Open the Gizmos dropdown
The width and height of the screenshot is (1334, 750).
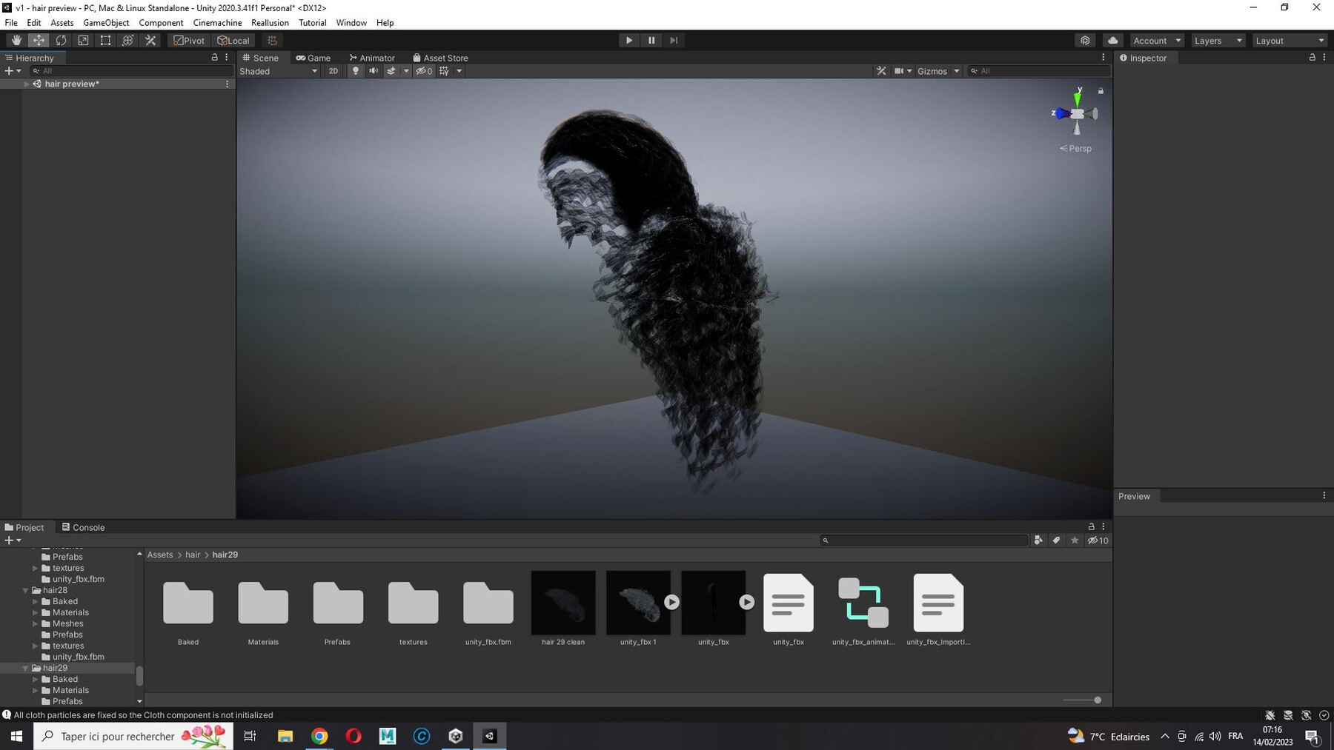[938, 71]
